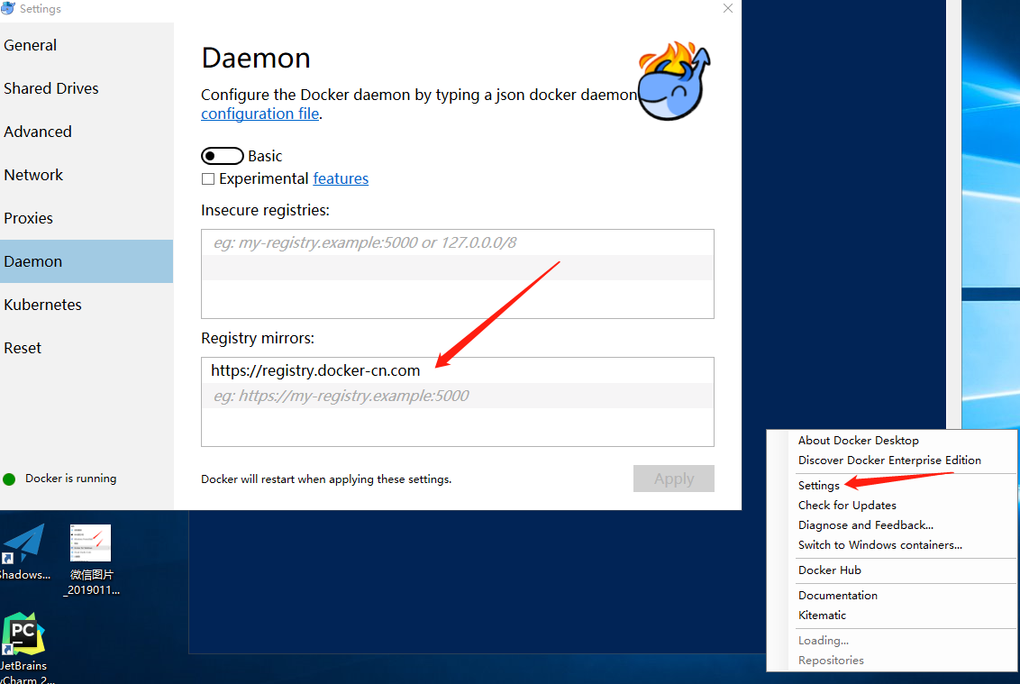Image resolution: width=1020 pixels, height=684 pixels.
Task: Open the Shared Drives settings tab
Action: pyautogui.click(x=87, y=87)
